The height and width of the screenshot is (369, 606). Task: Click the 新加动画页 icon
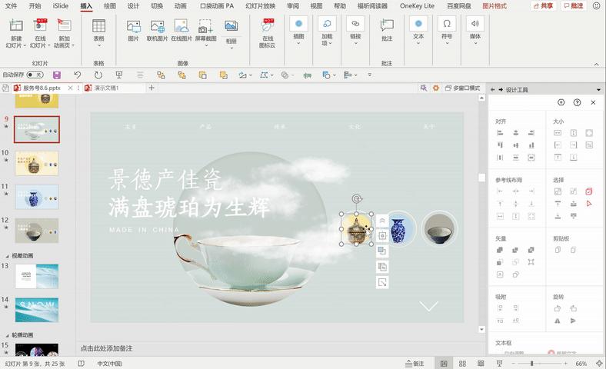pos(64,25)
